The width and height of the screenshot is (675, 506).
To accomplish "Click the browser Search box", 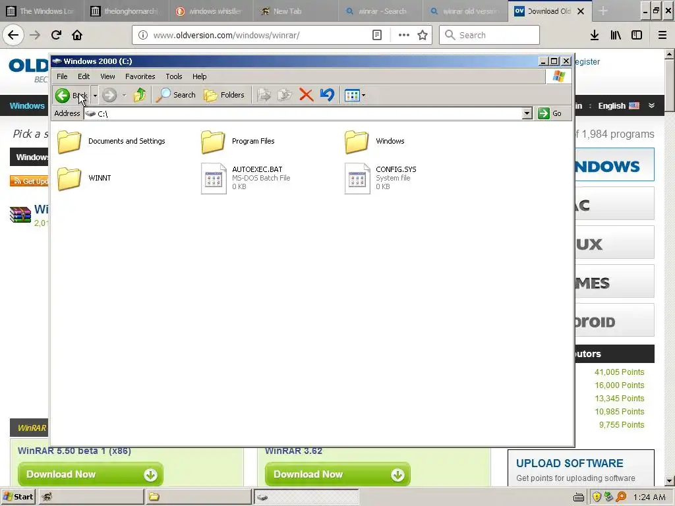I will [x=489, y=35].
